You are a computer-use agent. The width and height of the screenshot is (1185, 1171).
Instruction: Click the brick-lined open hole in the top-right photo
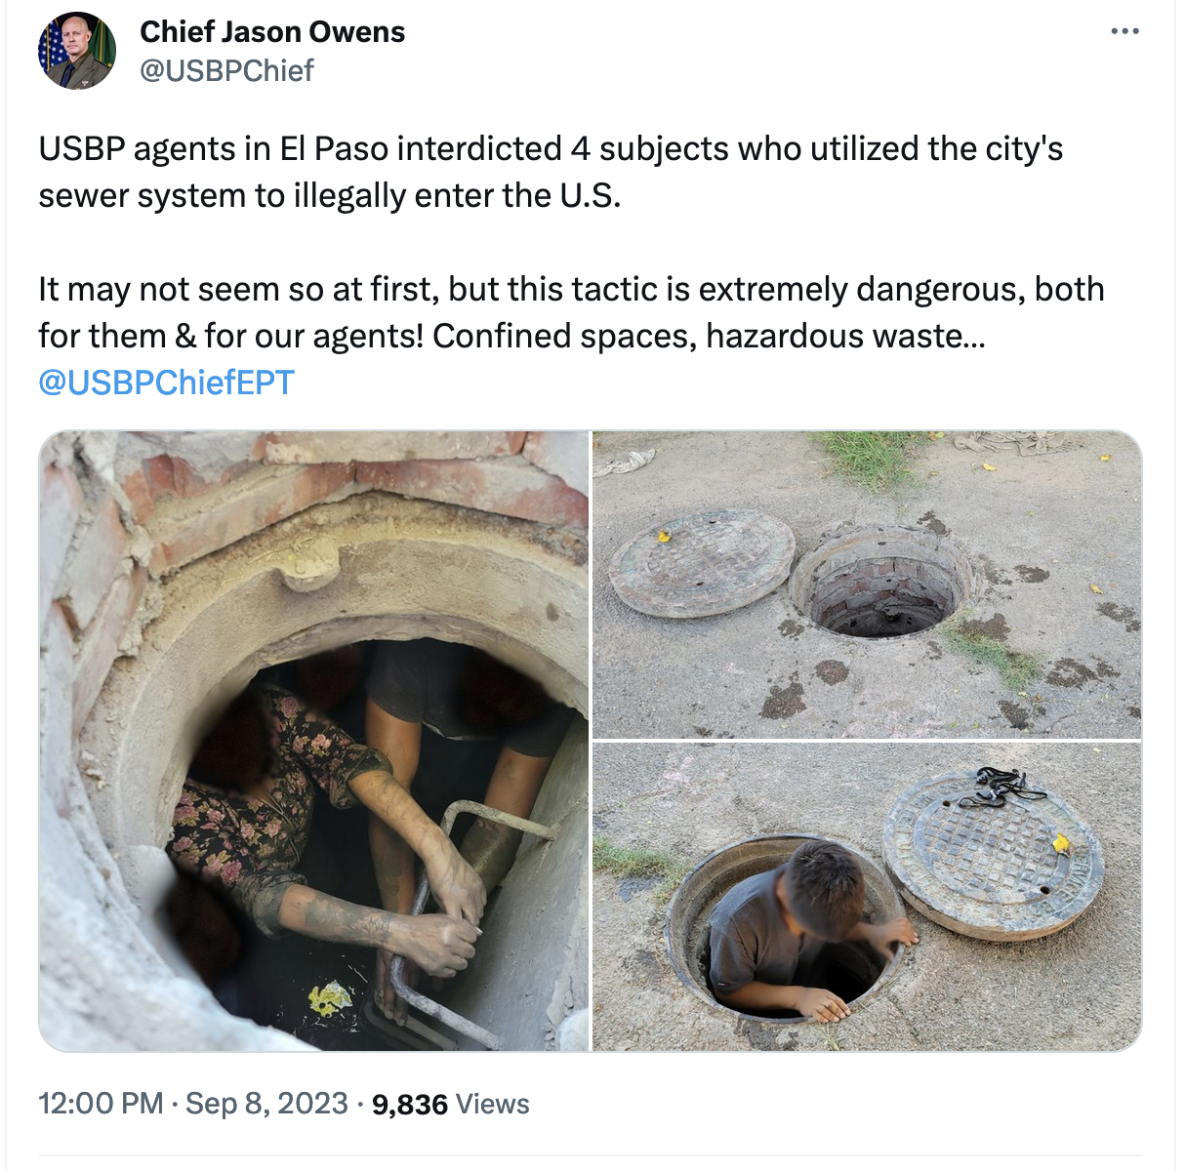coord(882,583)
